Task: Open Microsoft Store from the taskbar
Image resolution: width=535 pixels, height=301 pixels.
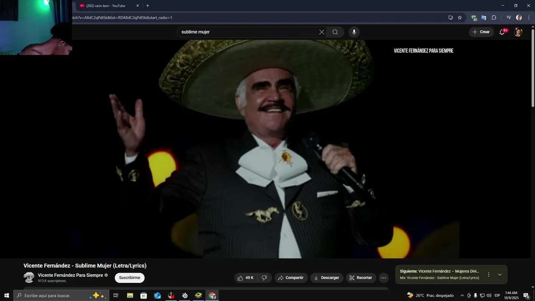Action: click(x=144, y=296)
